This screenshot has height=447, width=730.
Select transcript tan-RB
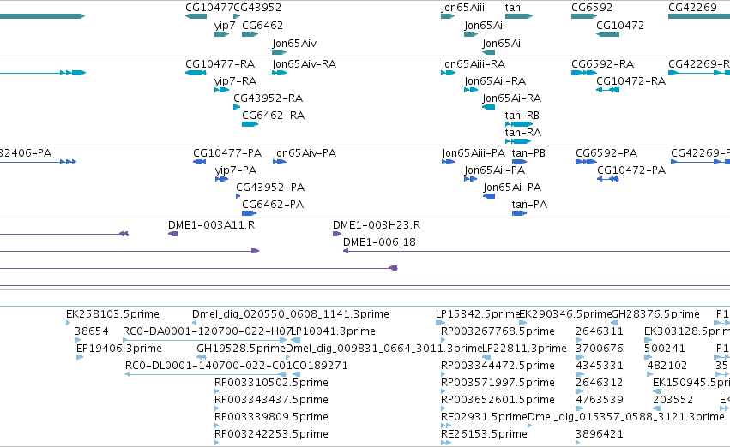point(522,116)
